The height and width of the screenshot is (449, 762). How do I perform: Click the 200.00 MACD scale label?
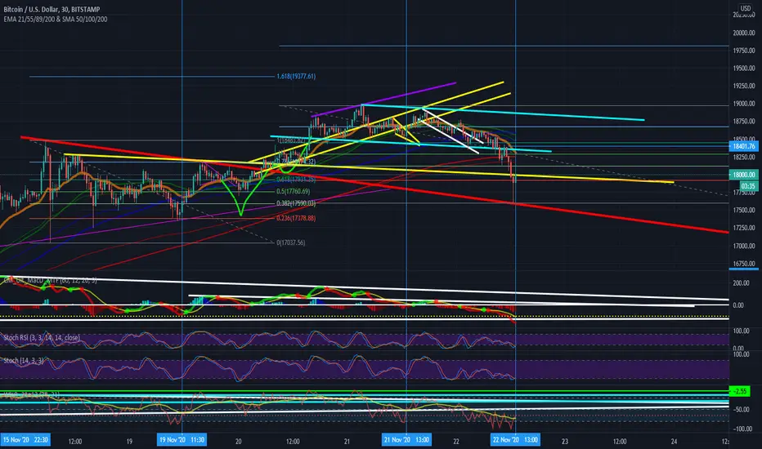(x=741, y=283)
